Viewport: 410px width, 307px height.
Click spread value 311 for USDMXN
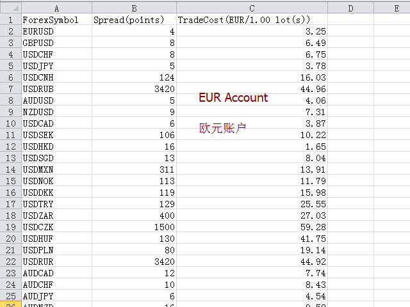(x=134, y=169)
